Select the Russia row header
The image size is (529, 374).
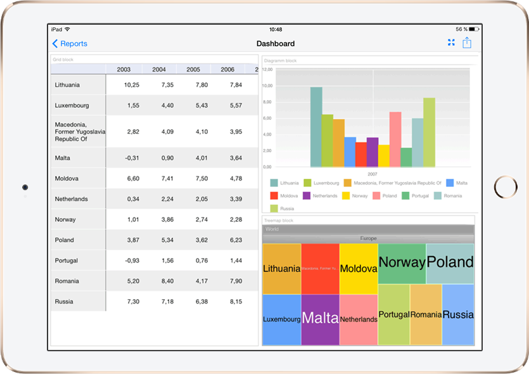79,302
